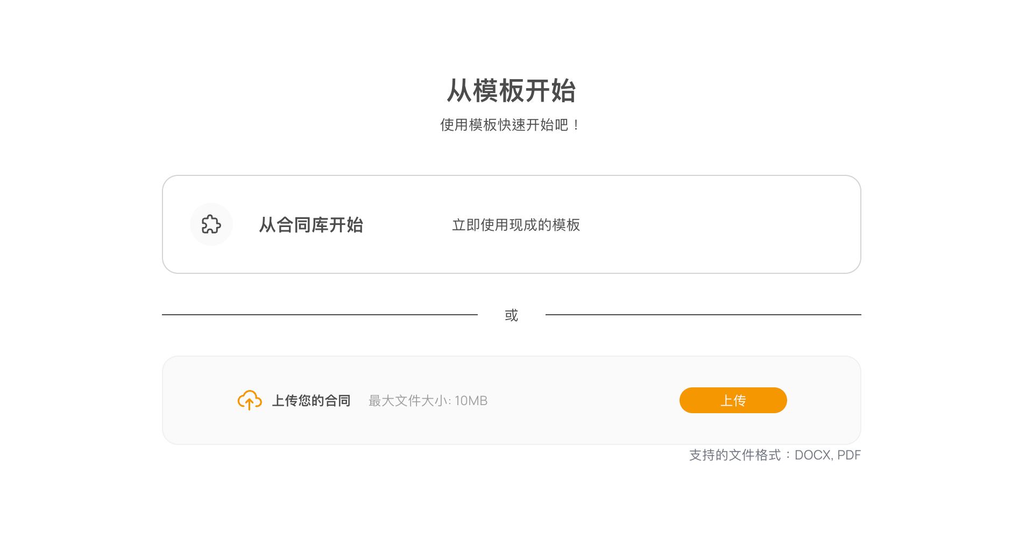Click the 从模板开始 page heading

[511, 90]
